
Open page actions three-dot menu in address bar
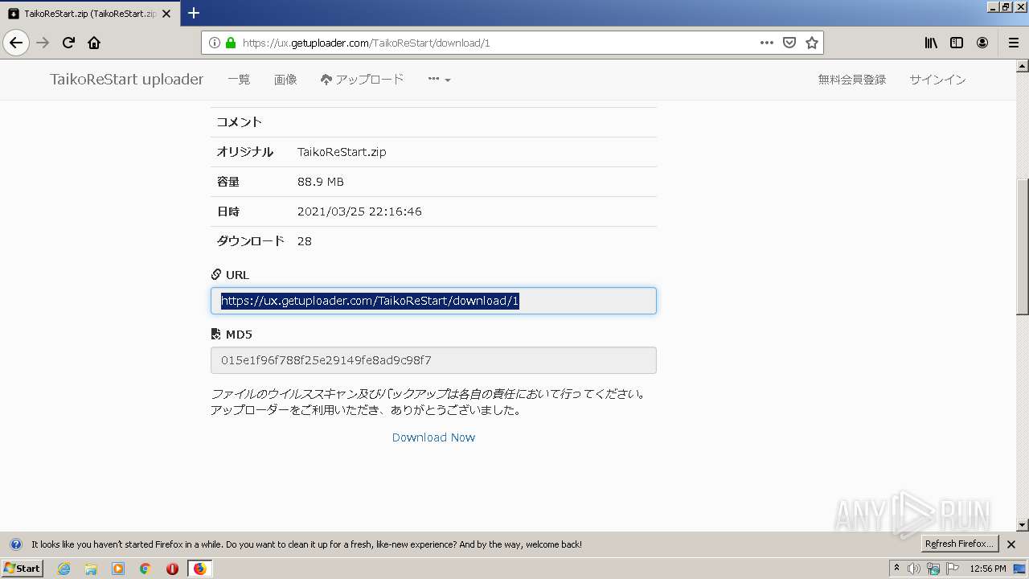coord(767,43)
